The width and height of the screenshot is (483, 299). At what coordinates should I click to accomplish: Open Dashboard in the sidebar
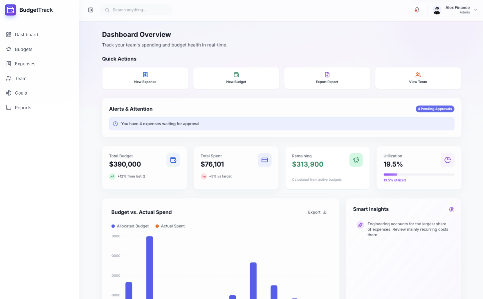pyautogui.click(x=39, y=35)
